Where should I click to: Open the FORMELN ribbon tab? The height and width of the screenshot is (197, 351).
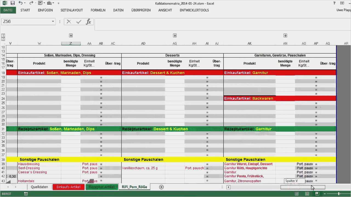pyautogui.click(x=98, y=10)
